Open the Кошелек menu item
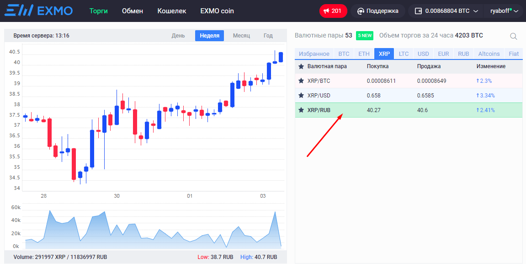This screenshot has height=264, width=526. click(172, 11)
